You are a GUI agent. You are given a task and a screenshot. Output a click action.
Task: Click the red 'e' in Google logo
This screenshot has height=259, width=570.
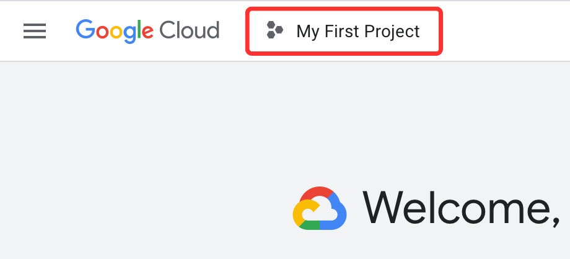pyautogui.click(x=147, y=32)
